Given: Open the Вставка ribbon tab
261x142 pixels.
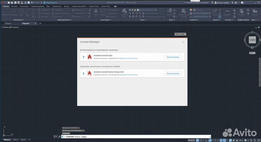Looking at the screenshot, I should (14, 6).
